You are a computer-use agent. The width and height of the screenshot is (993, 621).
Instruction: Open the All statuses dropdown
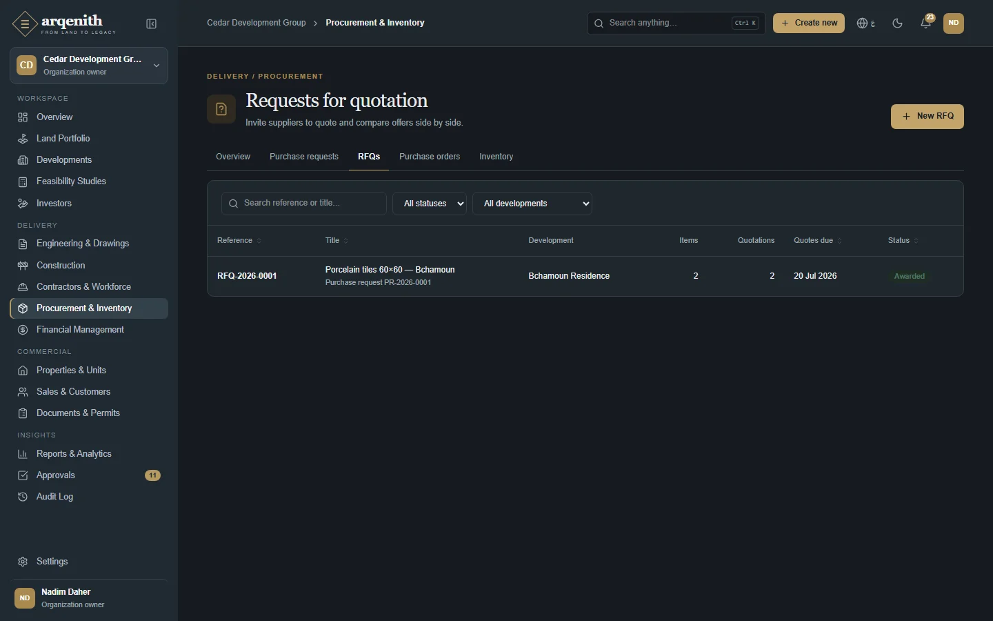[x=430, y=204]
